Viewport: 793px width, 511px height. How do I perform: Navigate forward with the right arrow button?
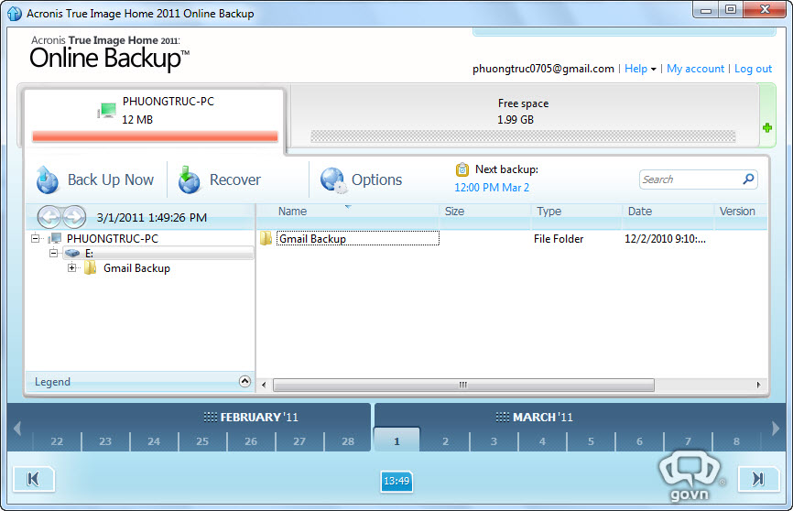click(74, 217)
